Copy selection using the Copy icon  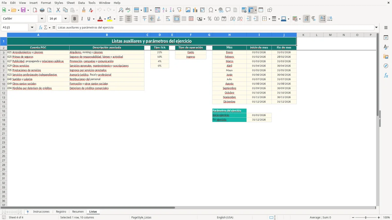click(x=65, y=10)
